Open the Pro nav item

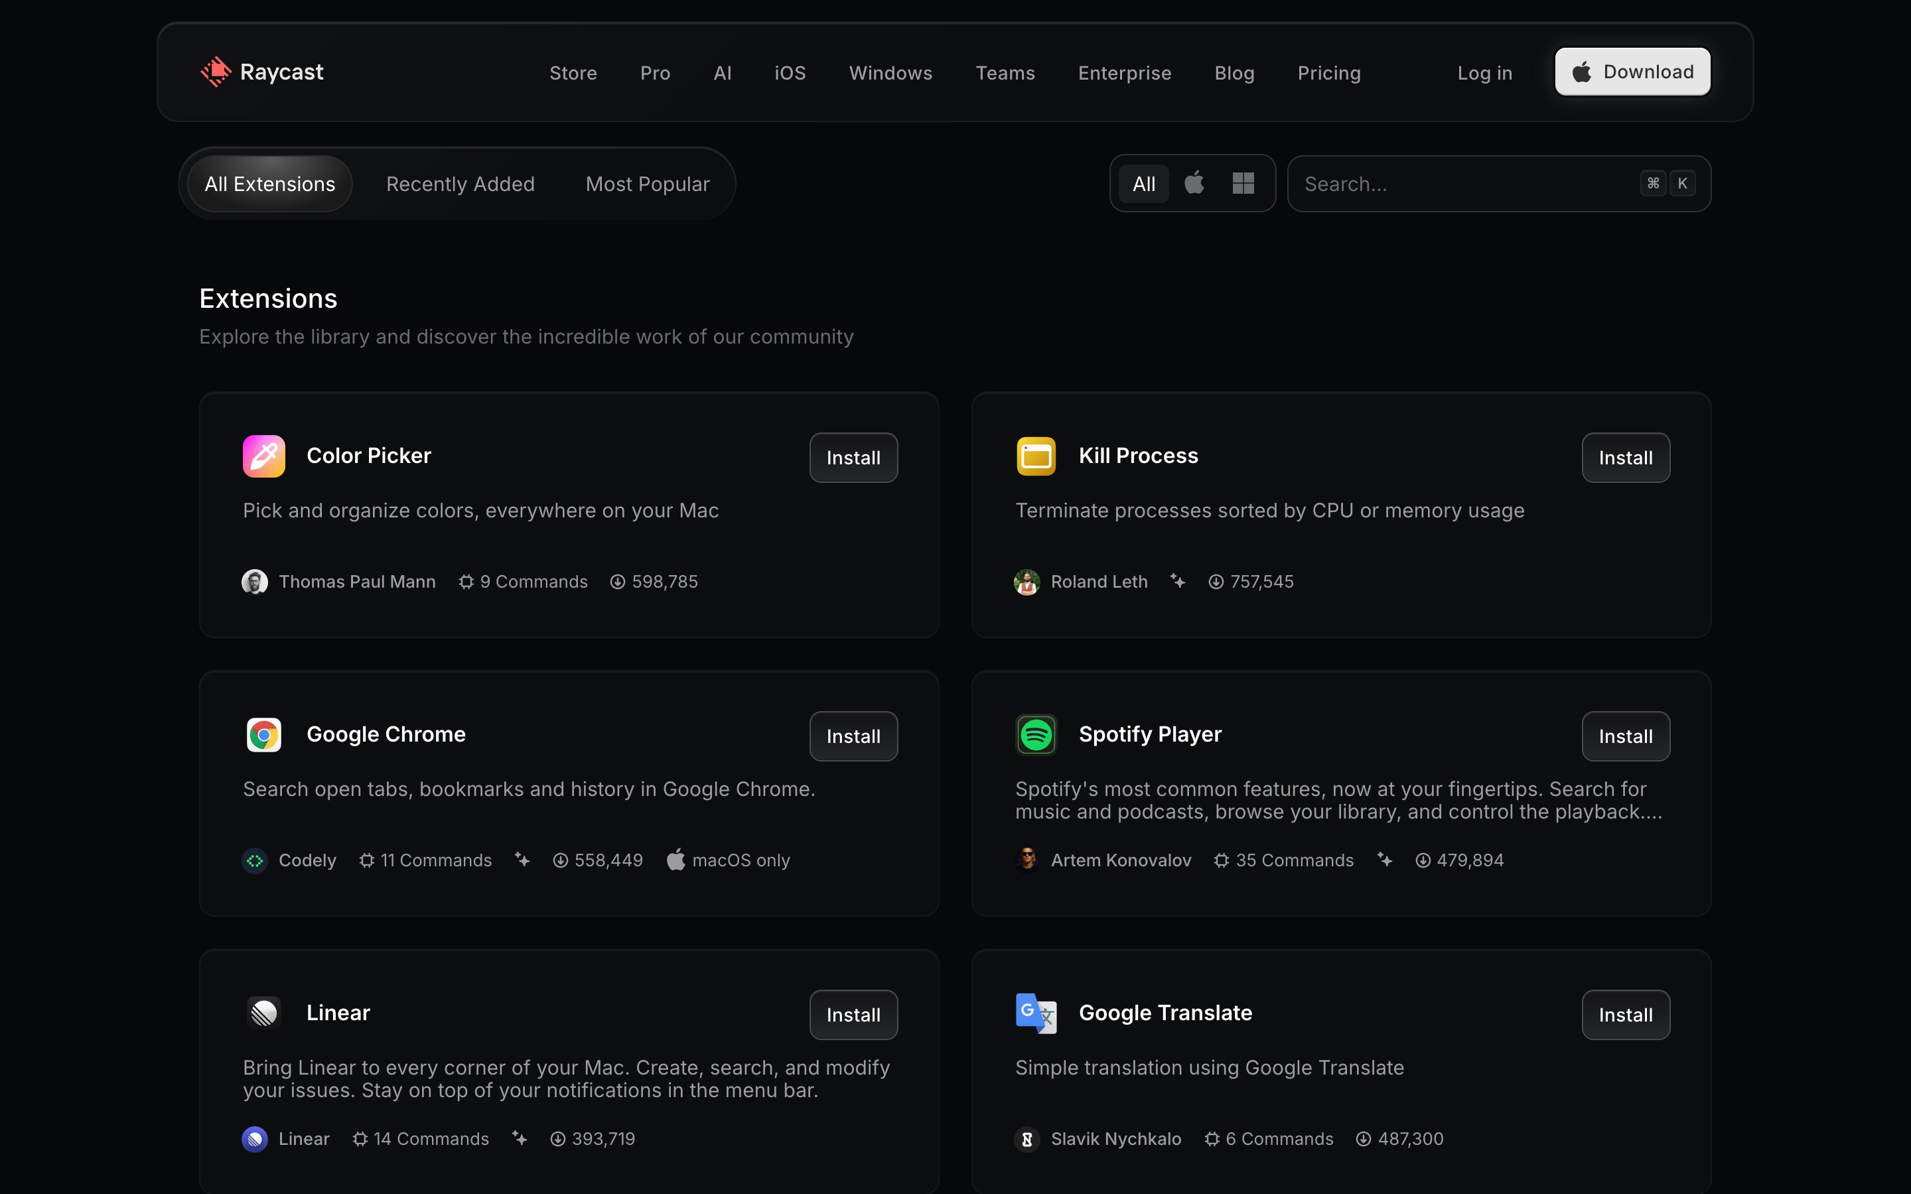tap(656, 73)
